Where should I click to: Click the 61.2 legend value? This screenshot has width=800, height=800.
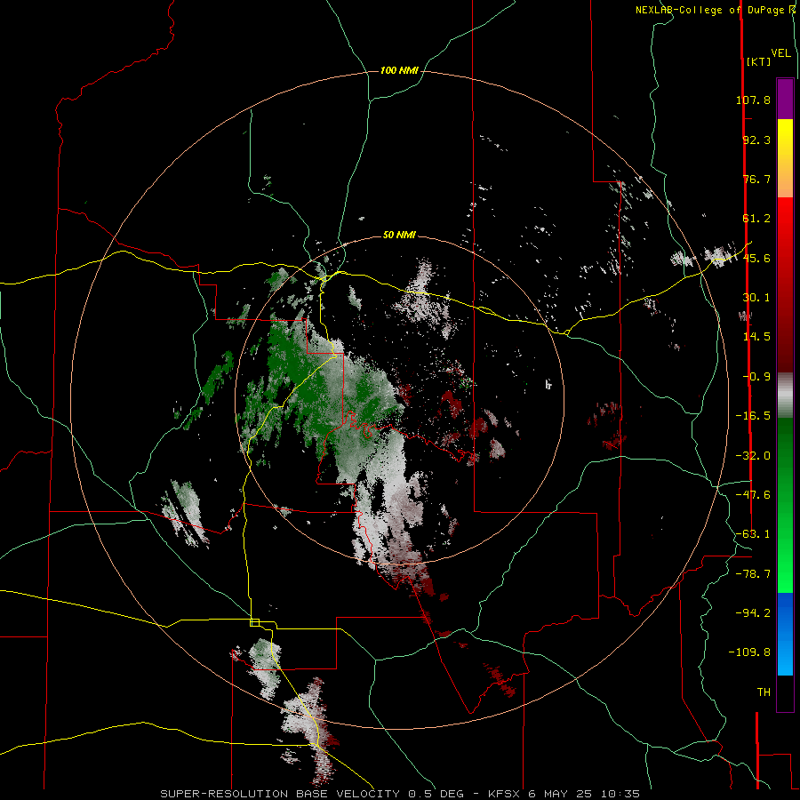[756, 219]
